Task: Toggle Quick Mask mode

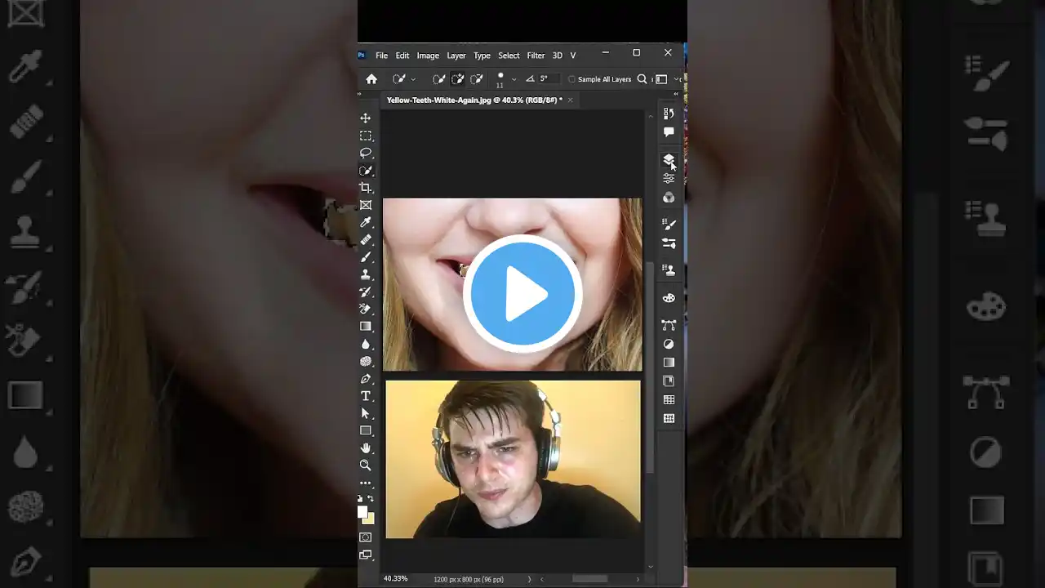Action: 366,537
